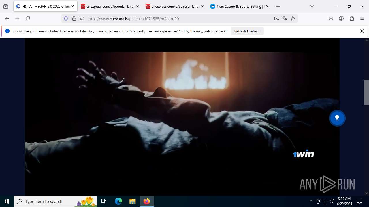Click the info icon in notification bar
Viewport: 369px width, 207px height.
pos(7,31)
